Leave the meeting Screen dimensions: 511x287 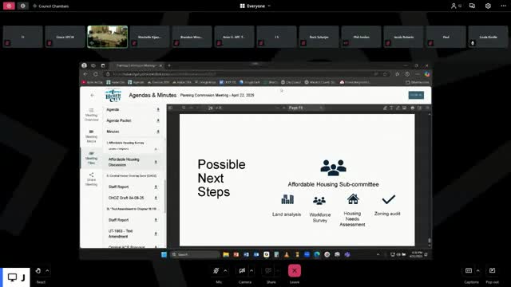[295, 271]
